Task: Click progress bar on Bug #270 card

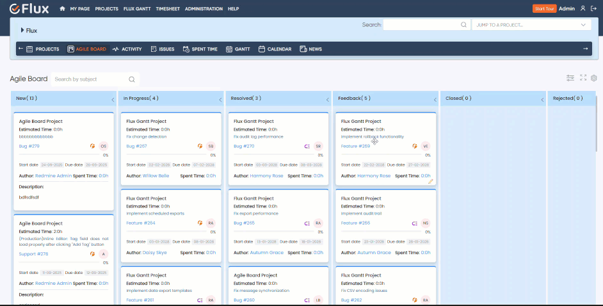Action: point(275,154)
